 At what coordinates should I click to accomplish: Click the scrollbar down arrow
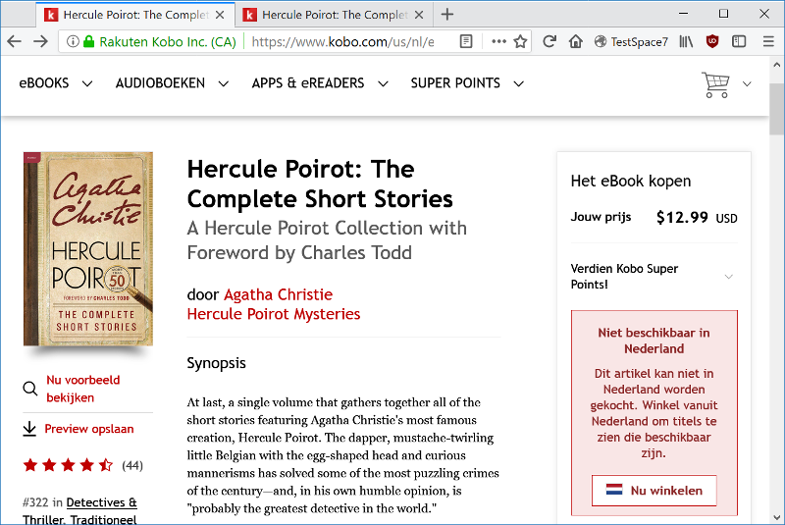776,517
